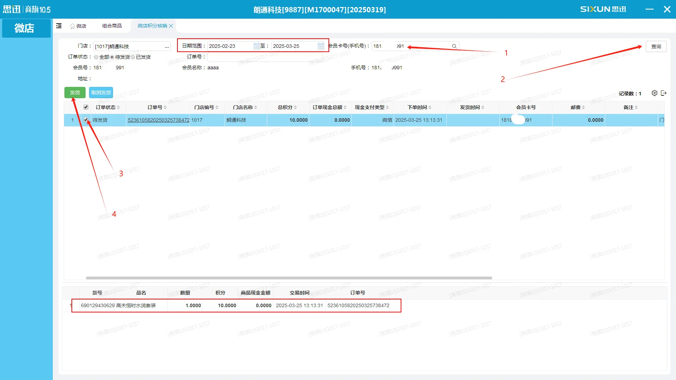Select the 全部 order status radio
Screen dimensions: 676x380
coord(96,57)
